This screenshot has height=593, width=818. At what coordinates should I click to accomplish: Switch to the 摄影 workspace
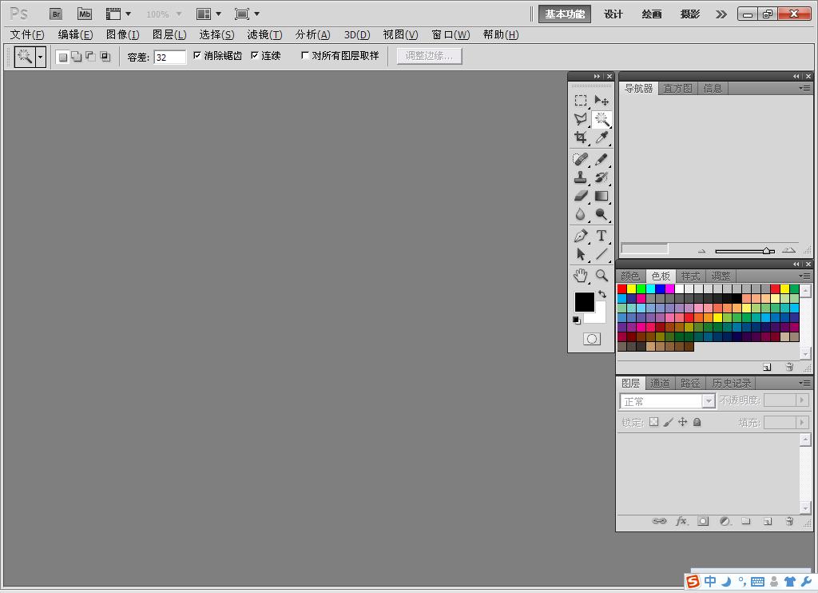pos(689,14)
